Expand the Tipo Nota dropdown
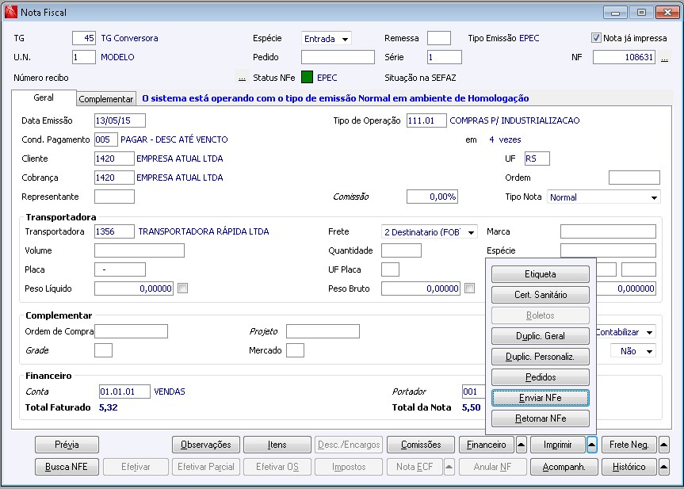684x489 pixels. tap(654, 197)
